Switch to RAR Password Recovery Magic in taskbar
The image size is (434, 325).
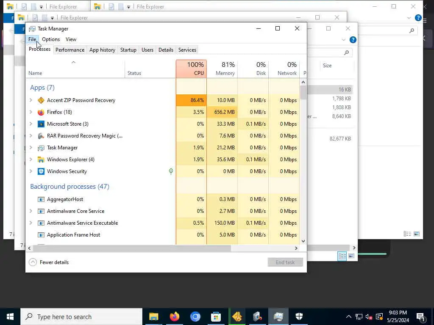coord(258,317)
